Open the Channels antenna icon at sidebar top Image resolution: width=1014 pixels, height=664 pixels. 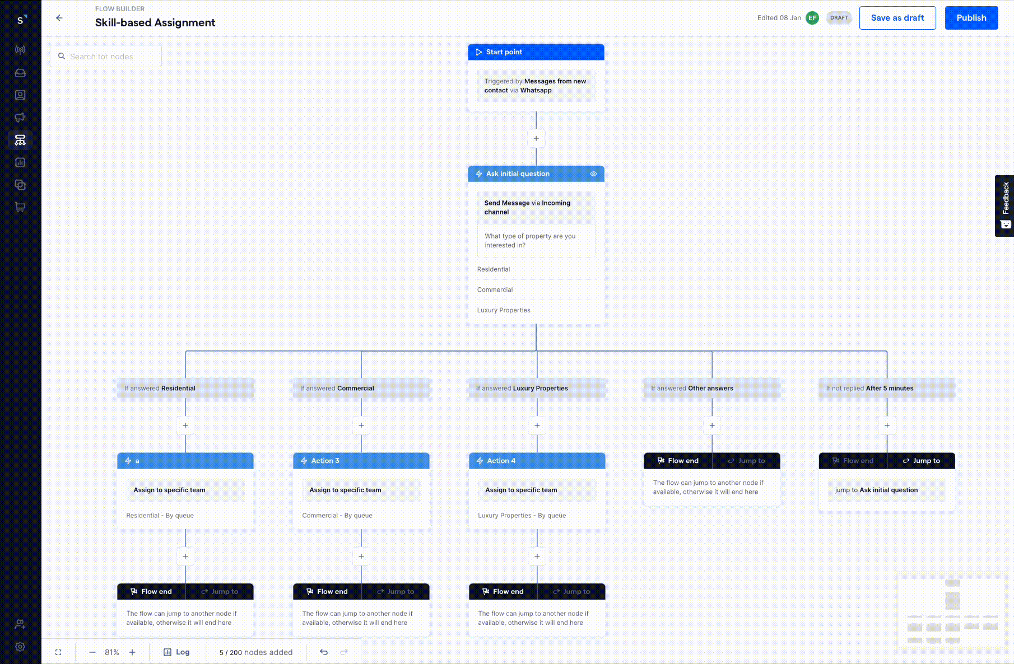20,50
